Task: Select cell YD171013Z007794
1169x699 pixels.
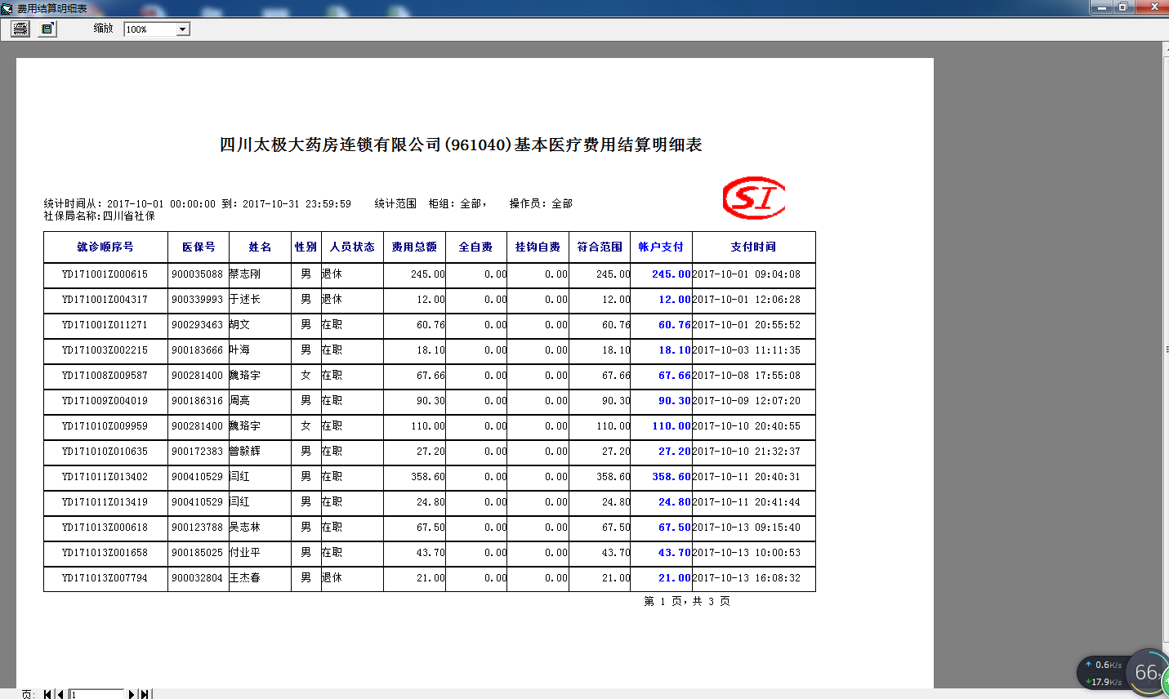Action: pos(105,578)
